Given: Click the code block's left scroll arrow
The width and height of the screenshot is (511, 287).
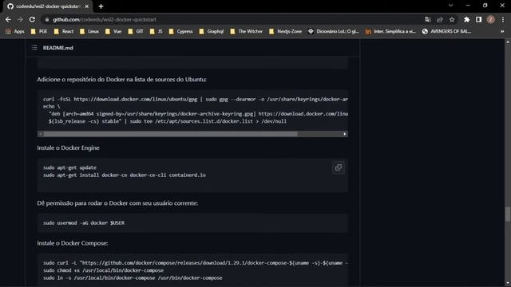Looking at the screenshot, I should click(41, 134).
